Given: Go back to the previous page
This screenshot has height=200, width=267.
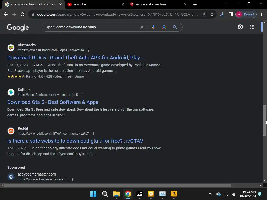Looking at the screenshot, I should click(x=6, y=14).
